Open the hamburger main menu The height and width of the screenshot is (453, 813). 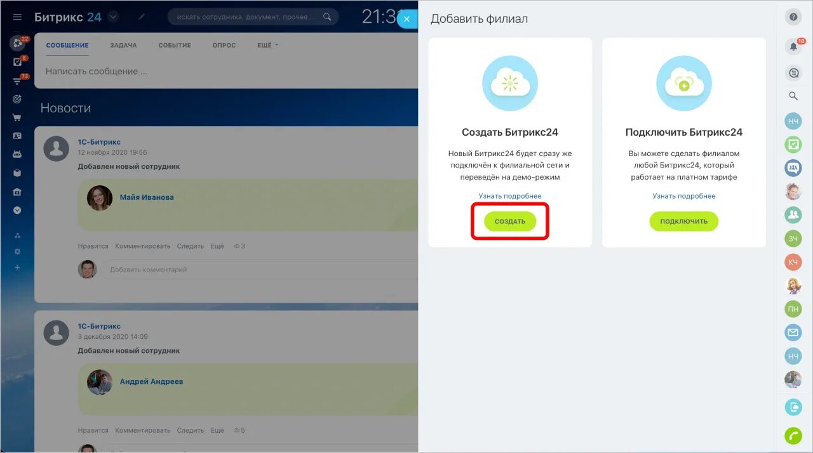click(x=17, y=17)
